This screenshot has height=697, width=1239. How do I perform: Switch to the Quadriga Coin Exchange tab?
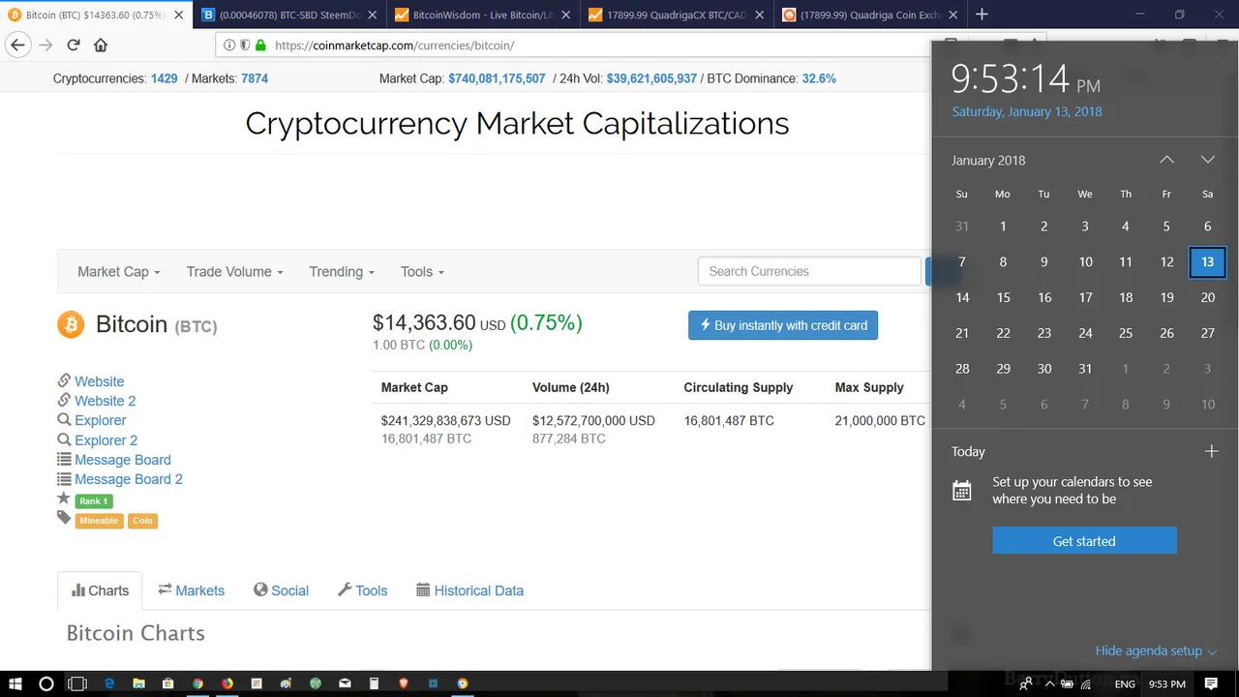(870, 15)
